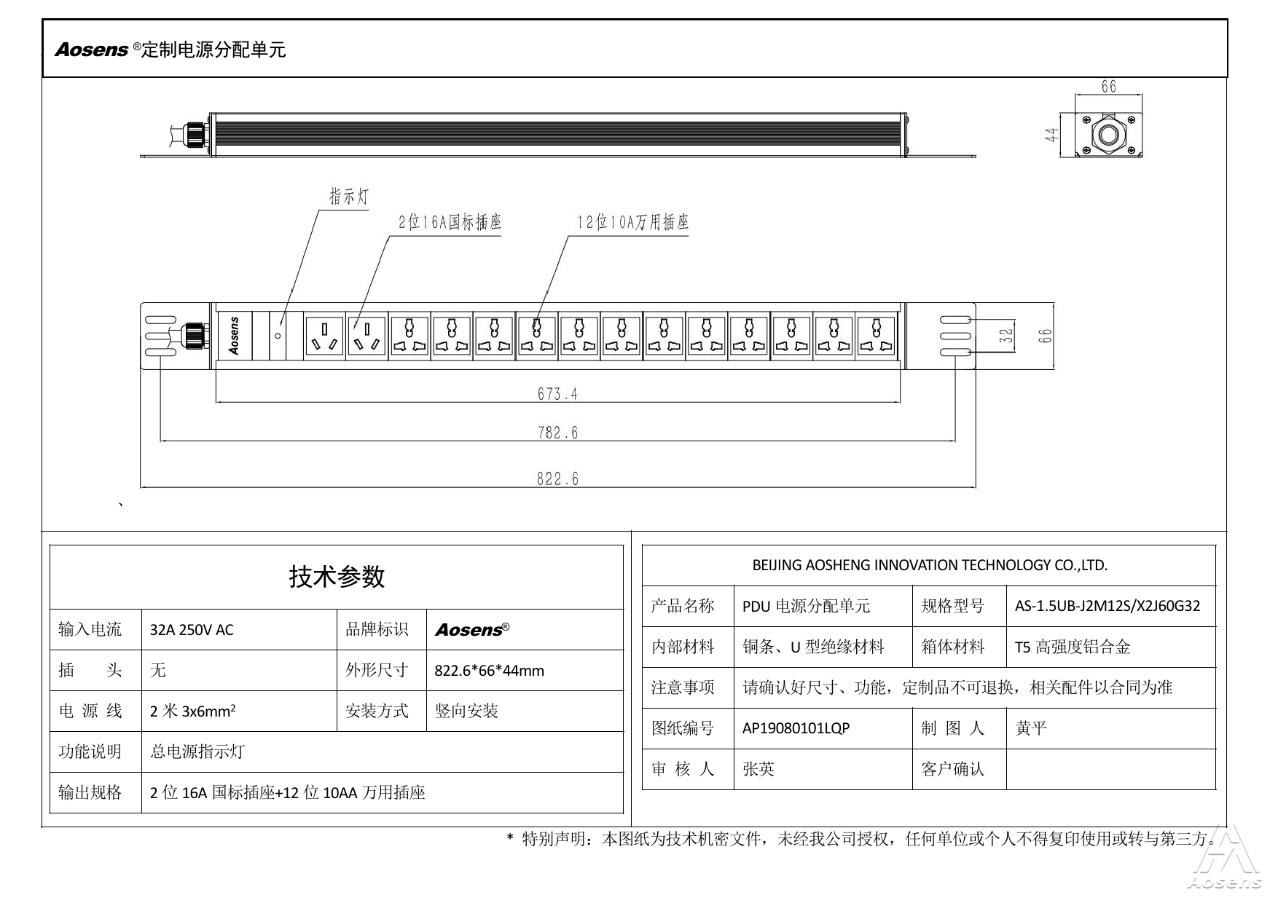The image size is (1278, 903).
Task: Click the 32A 250V AC input current value
Action: [192, 630]
